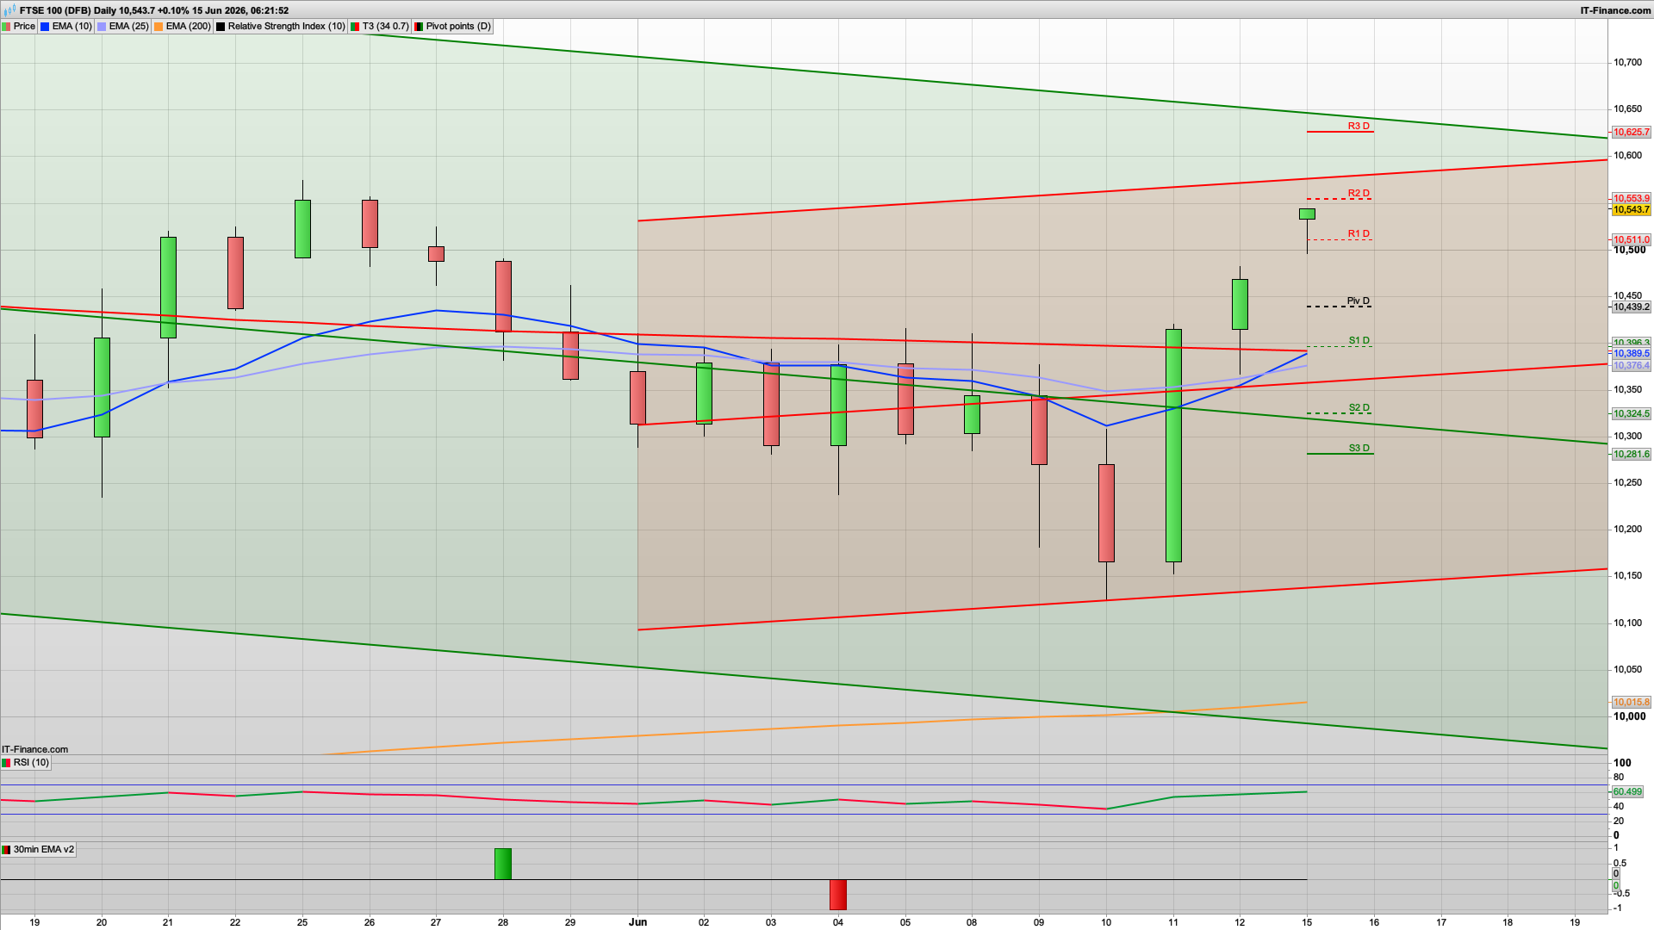
Task: Click the 10,324.5 price tag
Action: (1631, 414)
